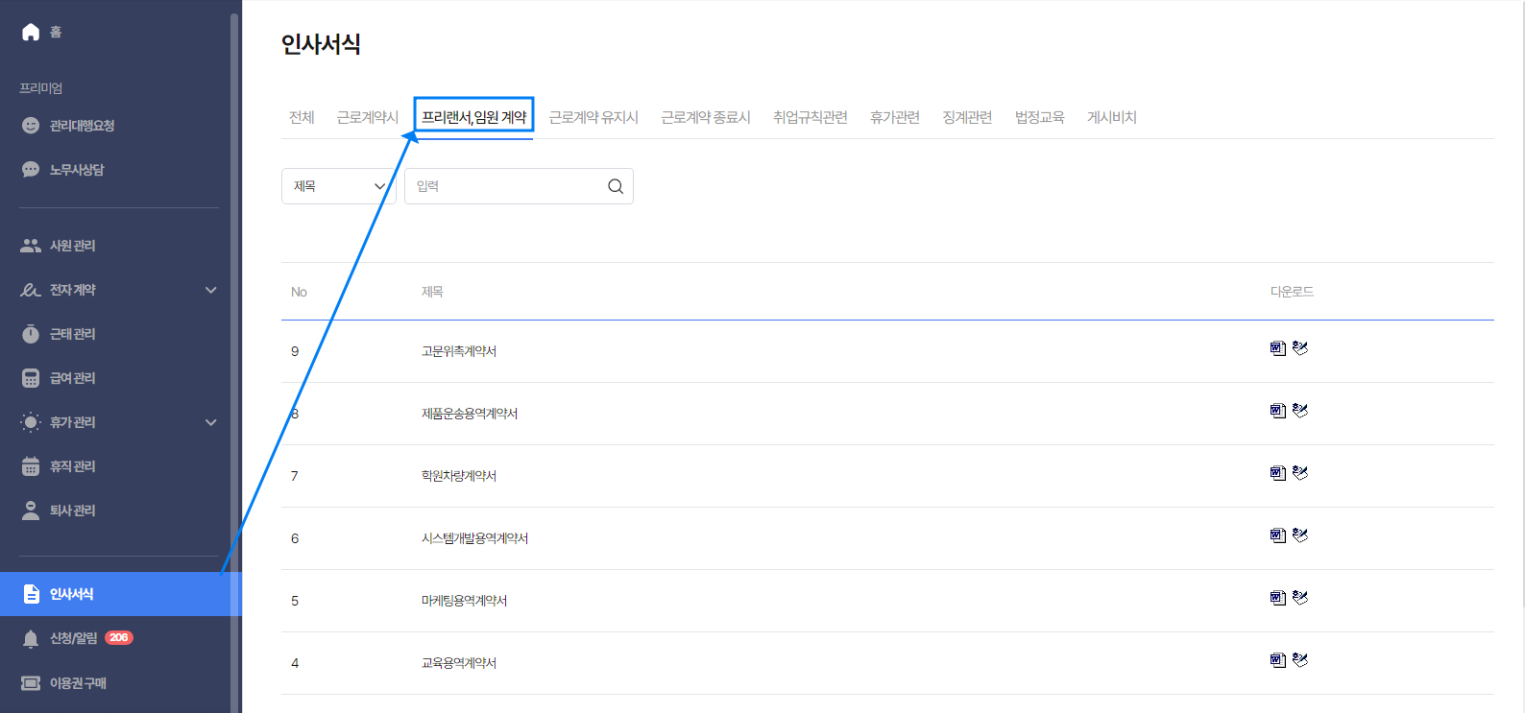The height and width of the screenshot is (713, 1525).
Task: Switch to the 근로계약시 tab
Action: 367,117
